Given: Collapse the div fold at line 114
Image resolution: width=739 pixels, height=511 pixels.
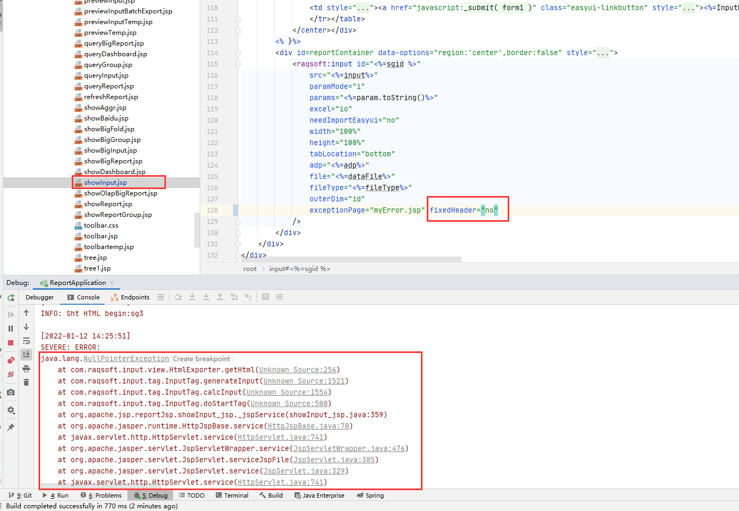Looking at the screenshot, I should tap(238, 52).
